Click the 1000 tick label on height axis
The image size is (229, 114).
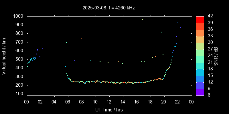[19, 16]
